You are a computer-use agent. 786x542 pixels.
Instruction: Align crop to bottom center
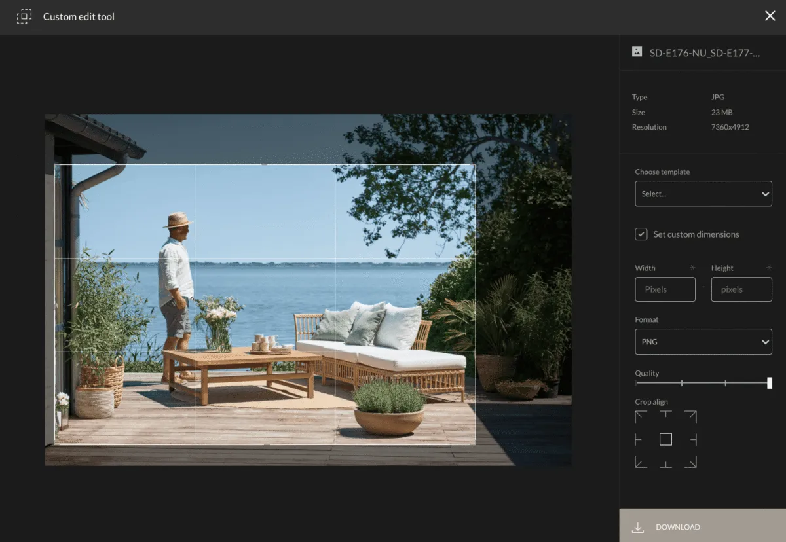click(x=665, y=463)
